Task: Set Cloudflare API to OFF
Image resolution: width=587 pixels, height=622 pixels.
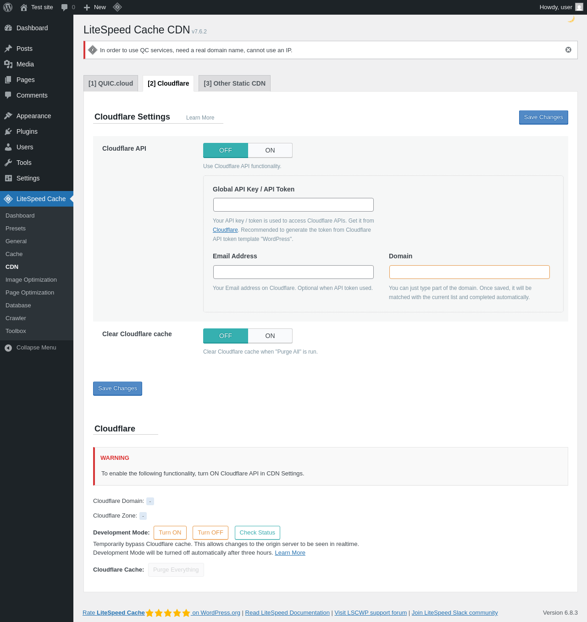Action: (226, 150)
